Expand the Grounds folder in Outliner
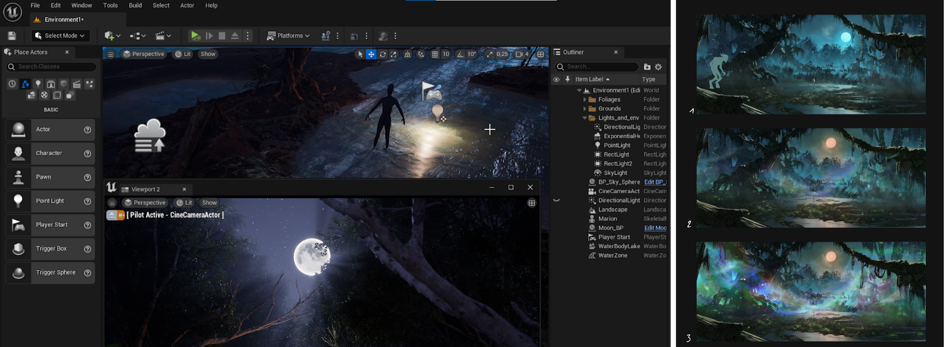Screen dimensions: 944x347 [x=585, y=109]
